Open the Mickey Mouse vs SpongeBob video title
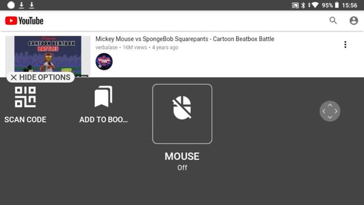This screenshot has width=364, height=205. [185, 39]
